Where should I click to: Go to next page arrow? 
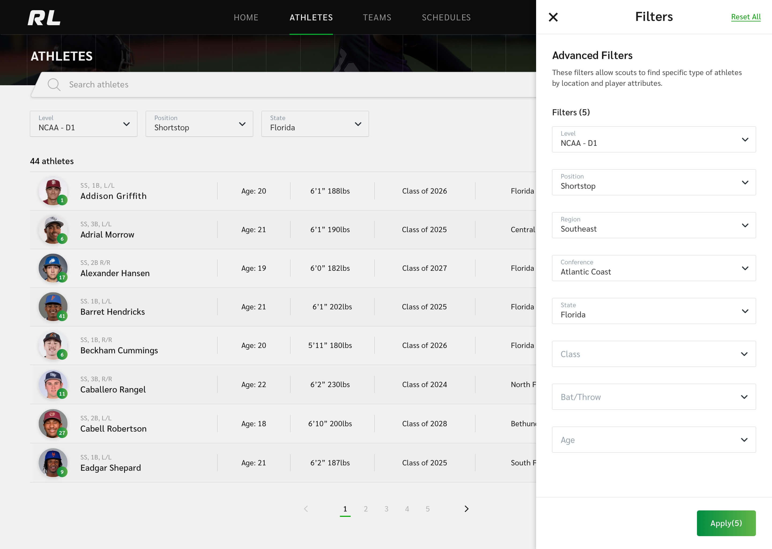[x=466, y=509]
